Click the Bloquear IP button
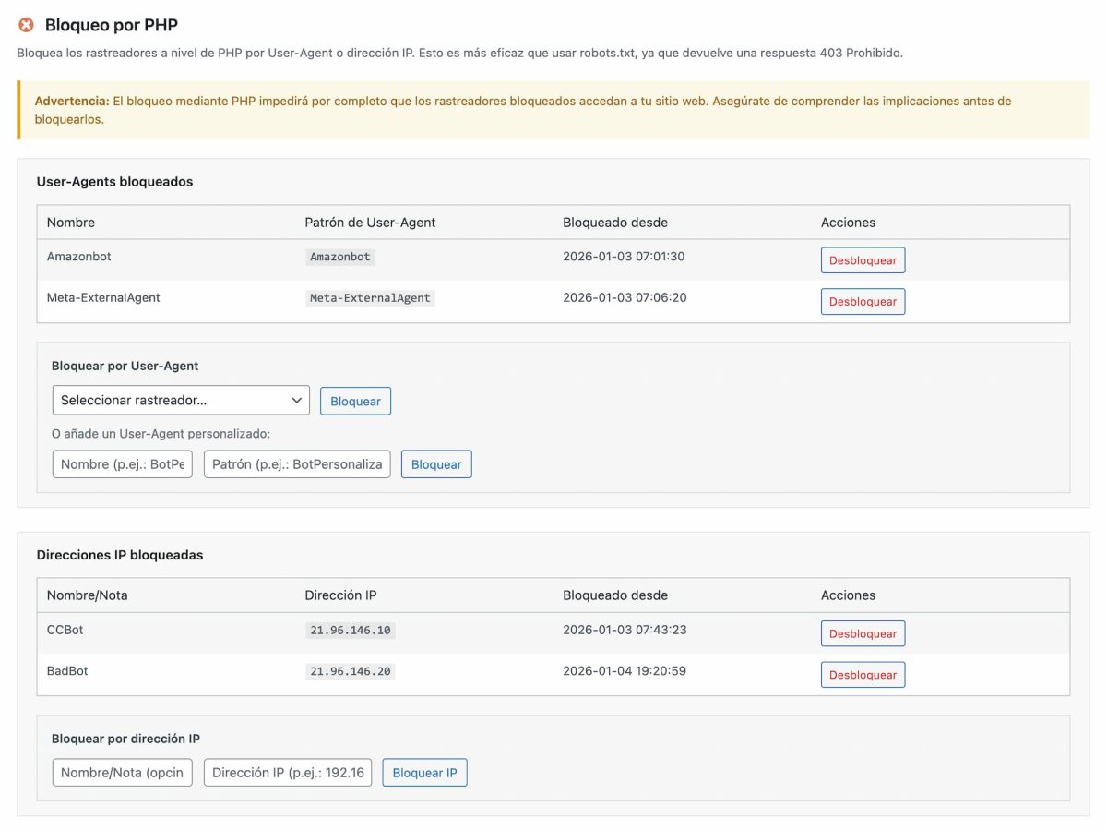The height and width of the screenshot is (830, 1107). tap(424, 772)
